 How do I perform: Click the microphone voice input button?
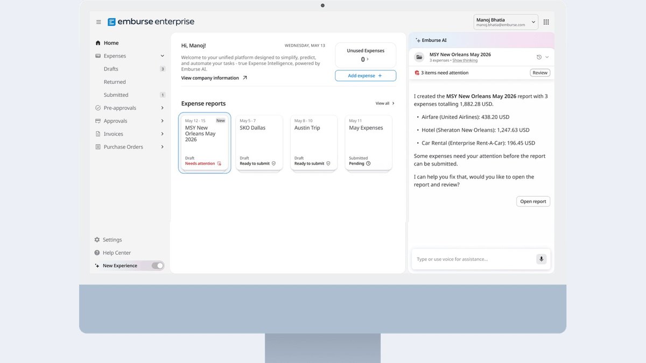pos(541,259)
